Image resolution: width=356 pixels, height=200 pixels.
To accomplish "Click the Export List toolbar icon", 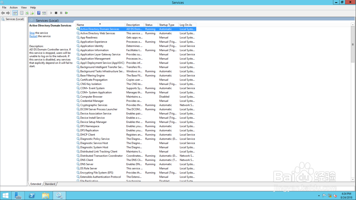I will (x=32, y=13).
